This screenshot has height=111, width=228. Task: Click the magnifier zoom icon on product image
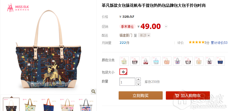tap(93, 91)
